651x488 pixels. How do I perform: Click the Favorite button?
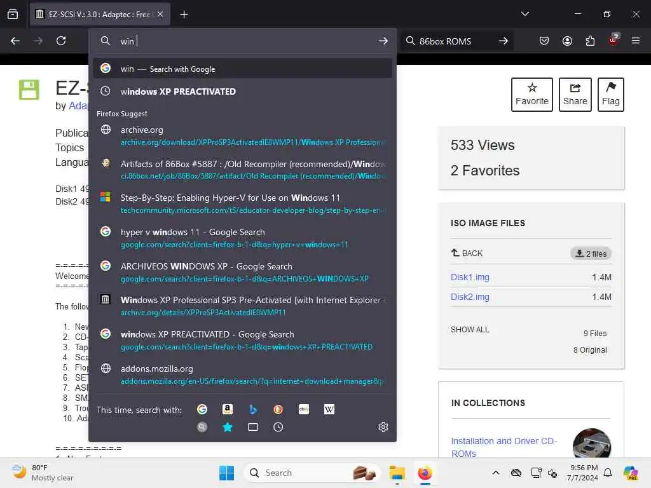[x=532, y=95]
